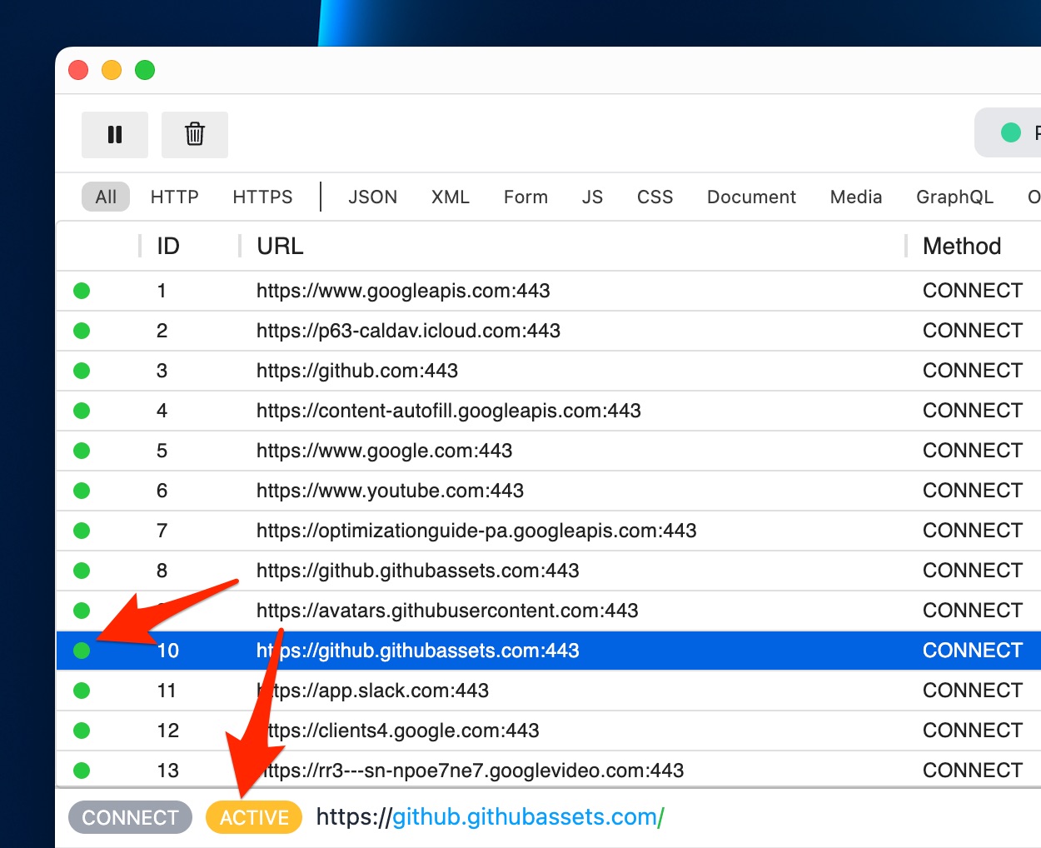Click the green recording status indicator
The image size is (1041, 848).
(x=1010, y=132)
